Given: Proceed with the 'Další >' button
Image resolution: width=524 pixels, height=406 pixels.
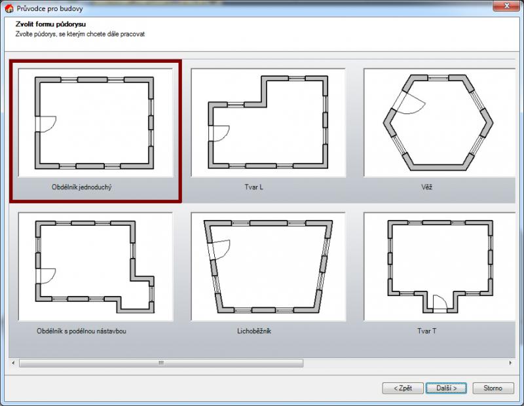Looking at the screenshot, I should [x=446, y=388].
